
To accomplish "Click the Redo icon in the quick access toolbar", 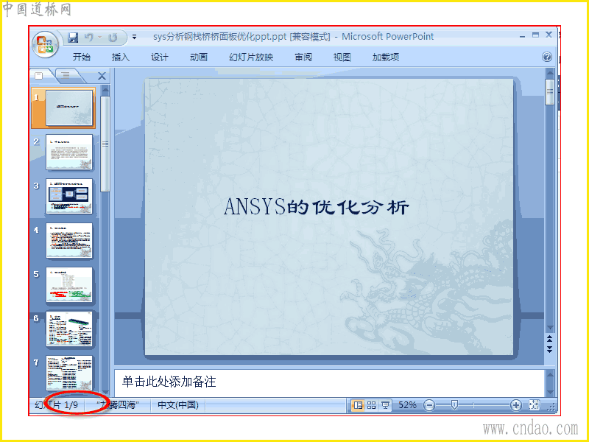I will (x=113, y=38).
